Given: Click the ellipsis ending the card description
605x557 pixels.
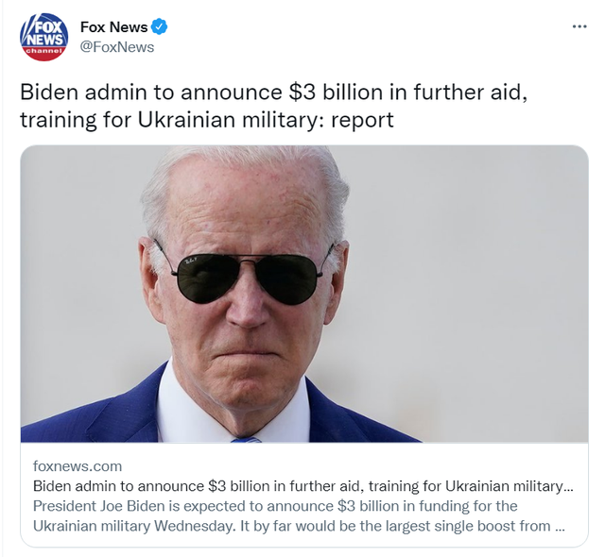Looking at the screenshot, I should point(560,529).
